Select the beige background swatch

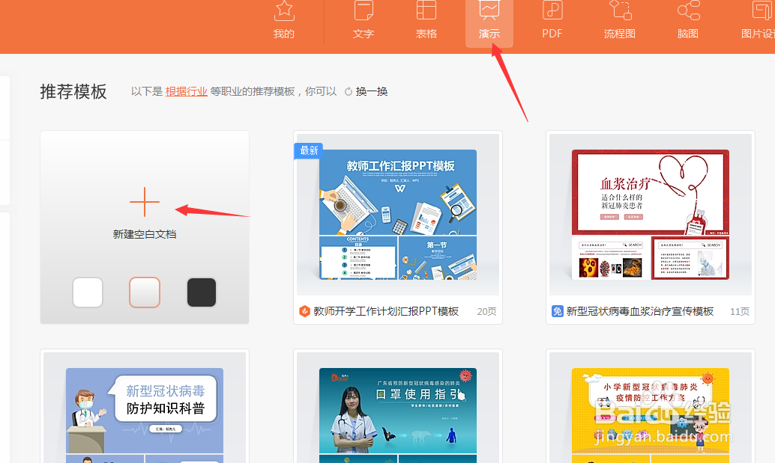pyautogui.click(x=144, y=292)
